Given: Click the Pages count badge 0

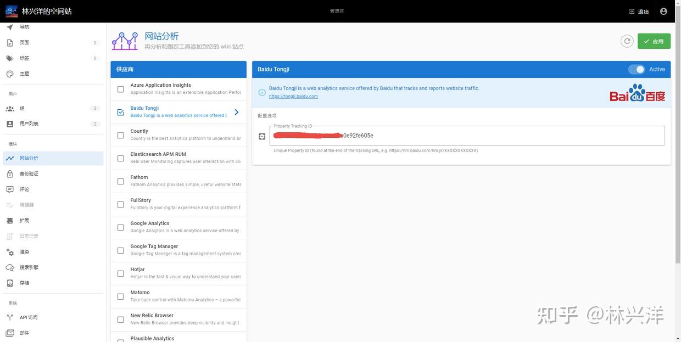Looking at the screenshot, I should coord(95,43).
